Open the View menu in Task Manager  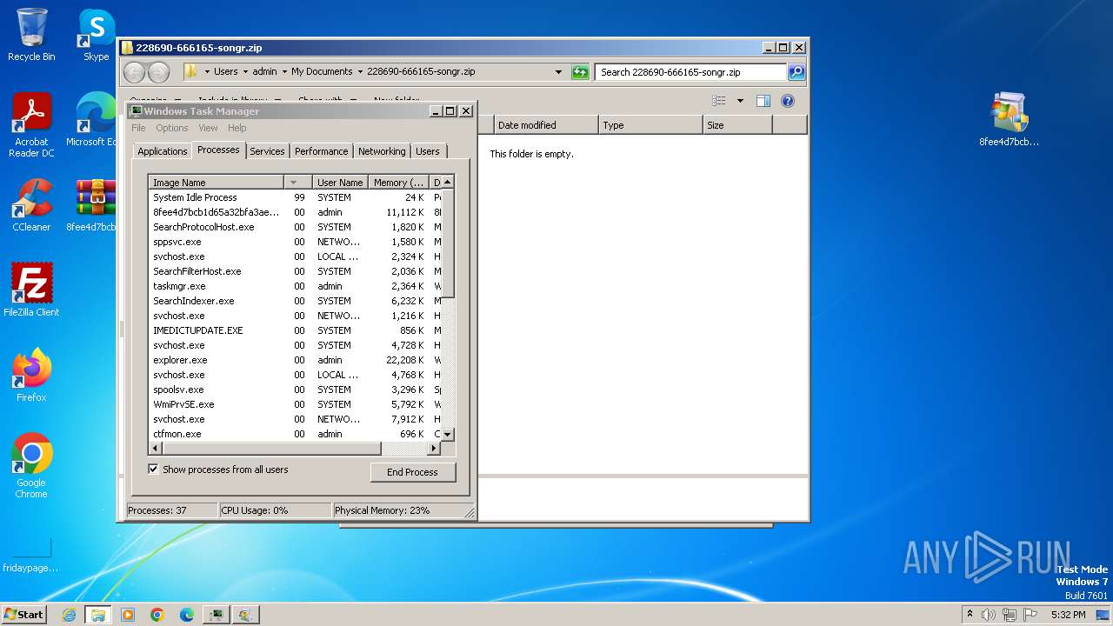[208, 128]
